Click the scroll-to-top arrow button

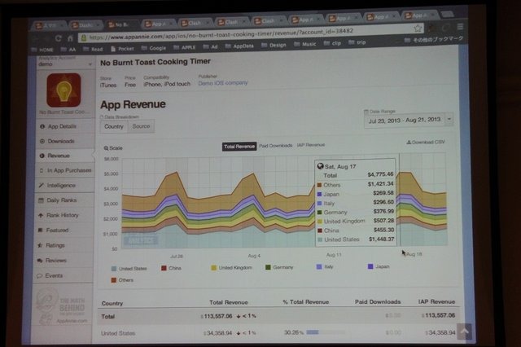[464, 331]
